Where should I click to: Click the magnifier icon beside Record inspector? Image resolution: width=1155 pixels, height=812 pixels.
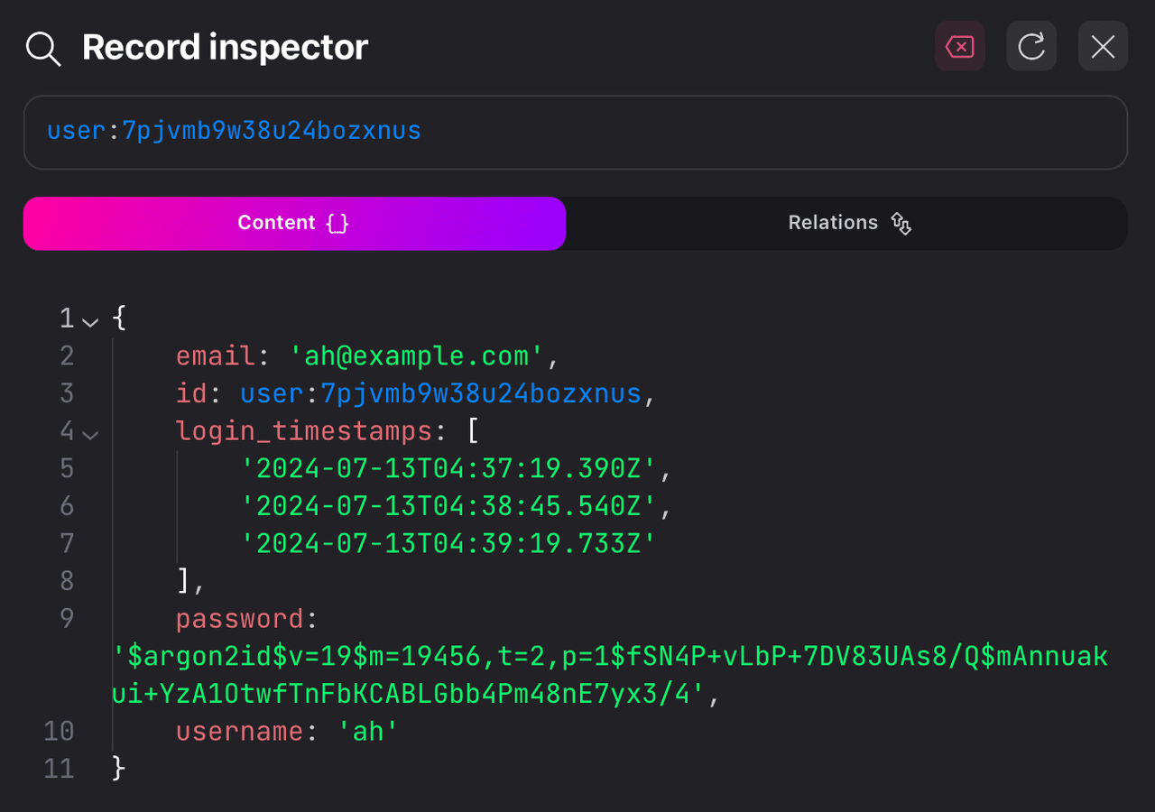[x=42, y=48]
